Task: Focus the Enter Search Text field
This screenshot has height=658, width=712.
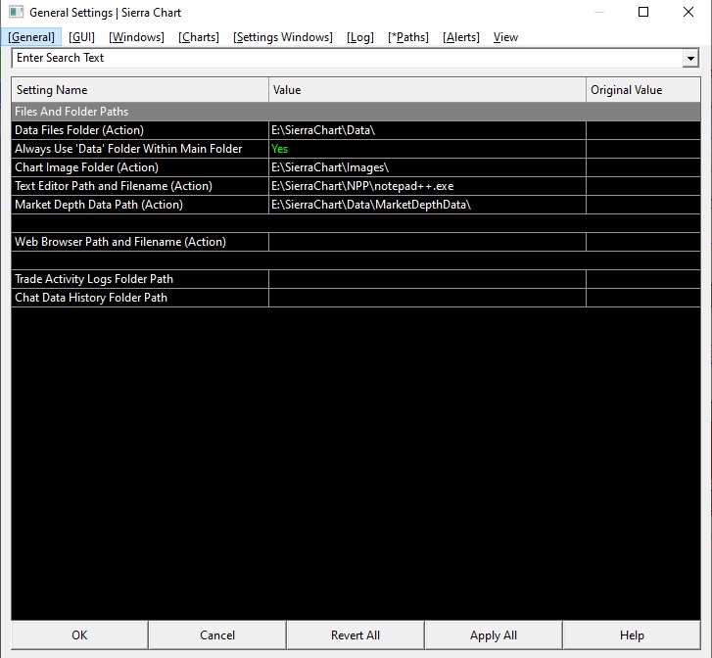Action: click(347, 58)
